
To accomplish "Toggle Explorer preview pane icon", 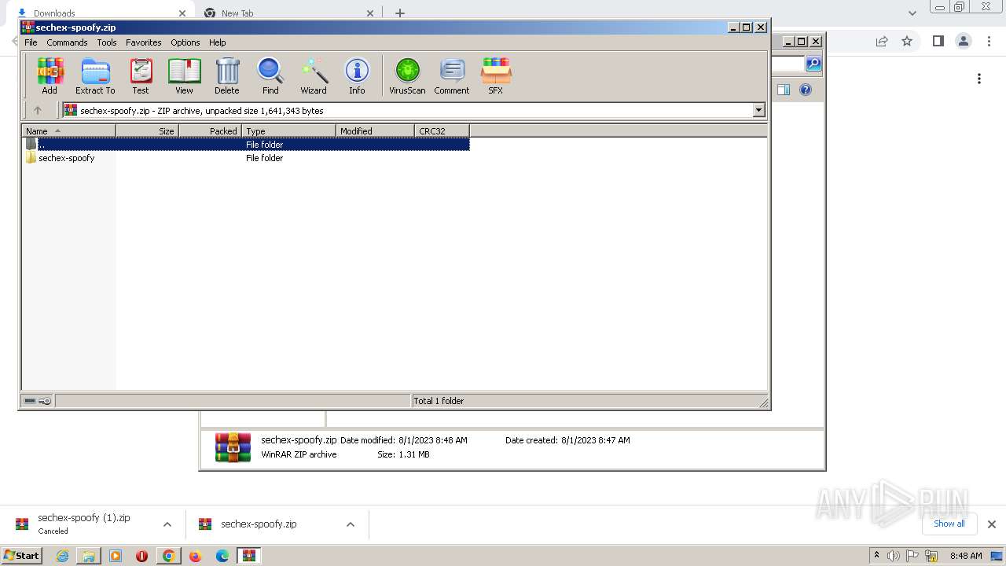I will point(784,90).
